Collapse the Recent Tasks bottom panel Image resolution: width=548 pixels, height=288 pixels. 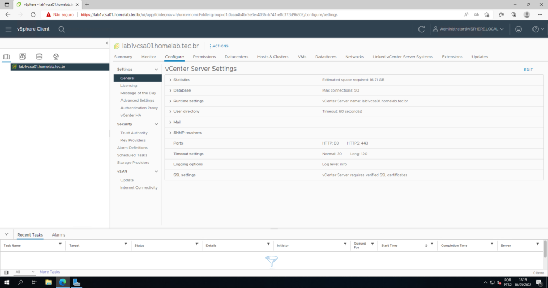[6, 234]
